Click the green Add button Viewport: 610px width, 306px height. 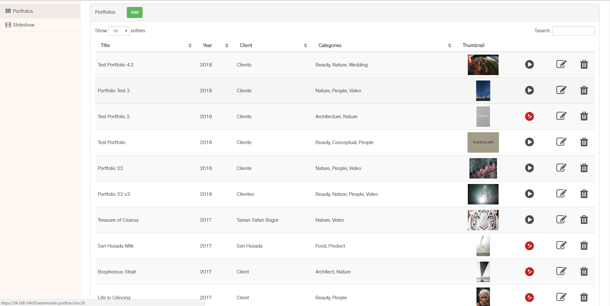coord(134,12)
